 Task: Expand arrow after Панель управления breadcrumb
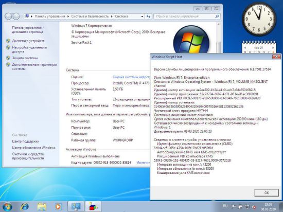(x=68, y=16)
